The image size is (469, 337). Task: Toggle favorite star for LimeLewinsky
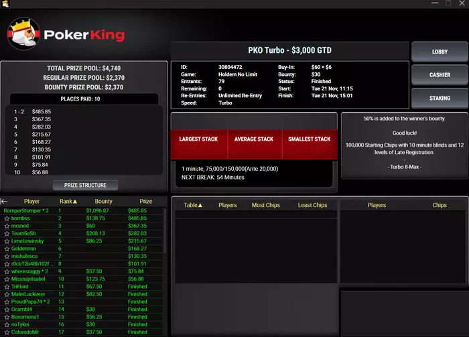7,241
